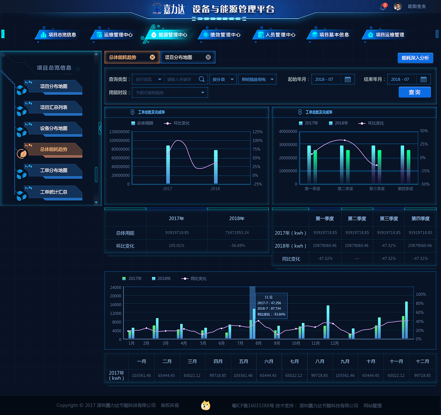Click the 网站管理 footer link

[372, 406]
